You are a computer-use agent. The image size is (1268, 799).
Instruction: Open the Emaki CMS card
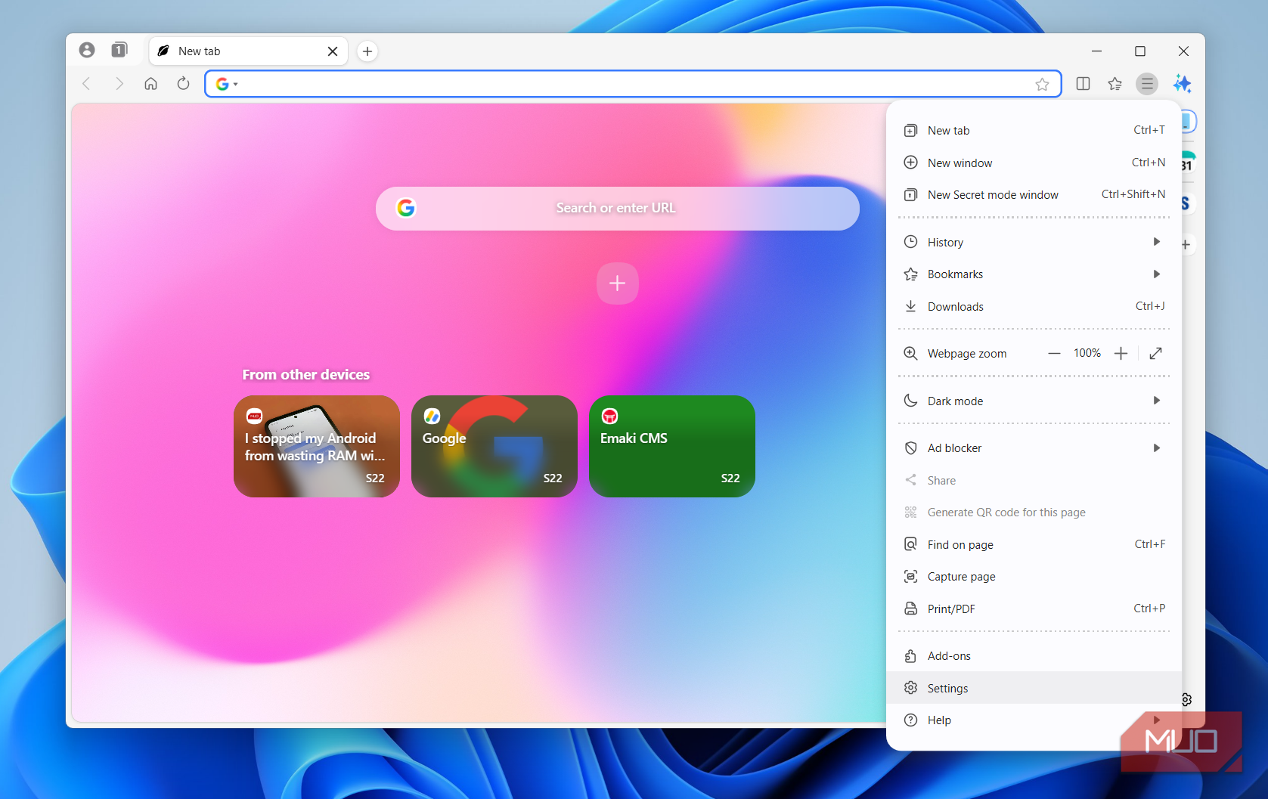pos(672,447)
